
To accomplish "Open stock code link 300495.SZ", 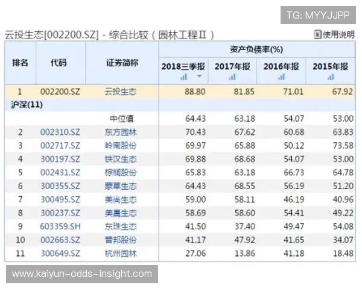I will tap(60, 199).
